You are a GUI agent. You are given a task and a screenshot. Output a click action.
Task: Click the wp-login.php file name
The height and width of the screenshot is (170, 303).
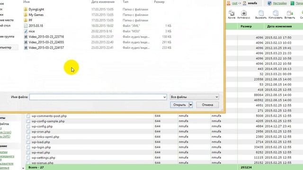[41, 147]
